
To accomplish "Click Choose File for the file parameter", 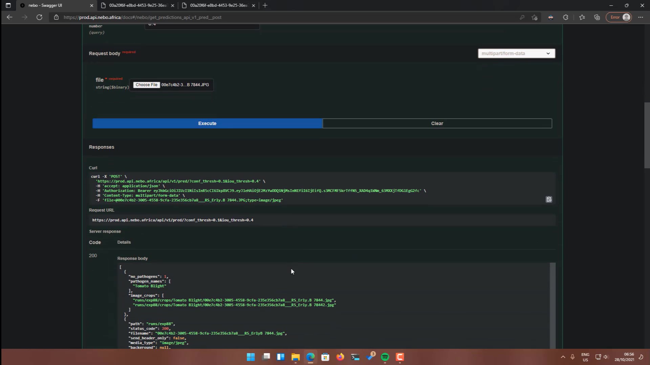I will pyautogui.click(x=146, y=85).
